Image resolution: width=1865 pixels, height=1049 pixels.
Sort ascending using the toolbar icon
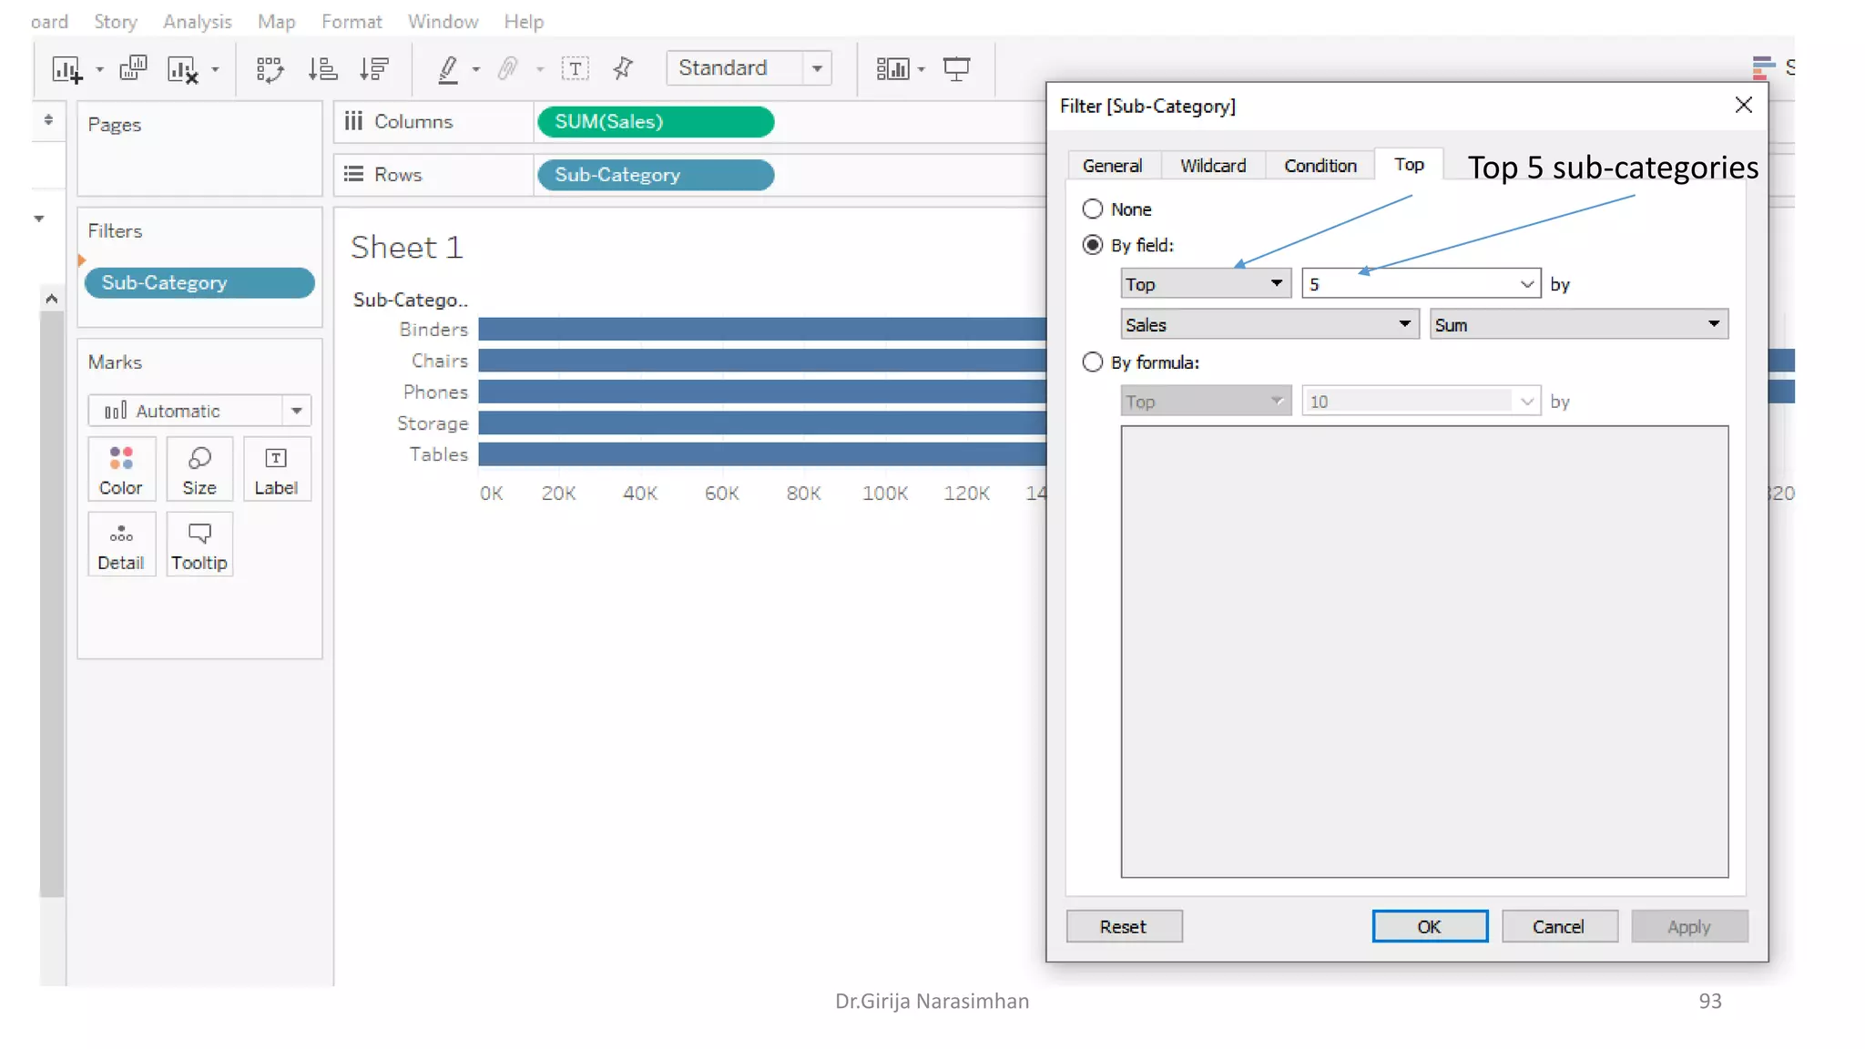322,69
